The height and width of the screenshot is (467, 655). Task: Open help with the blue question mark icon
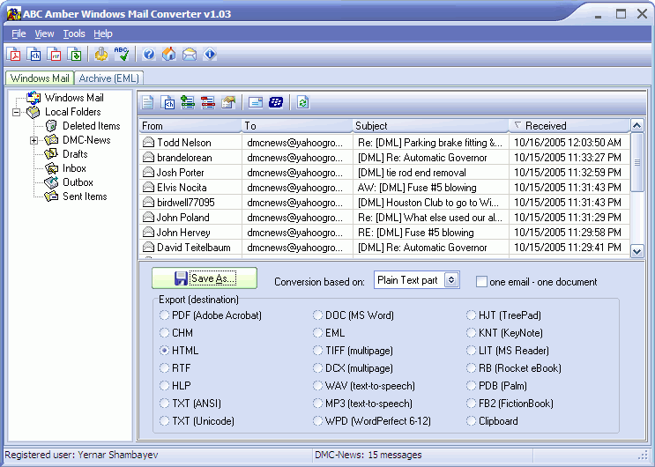pyautogui.click(x=149, y=55)
